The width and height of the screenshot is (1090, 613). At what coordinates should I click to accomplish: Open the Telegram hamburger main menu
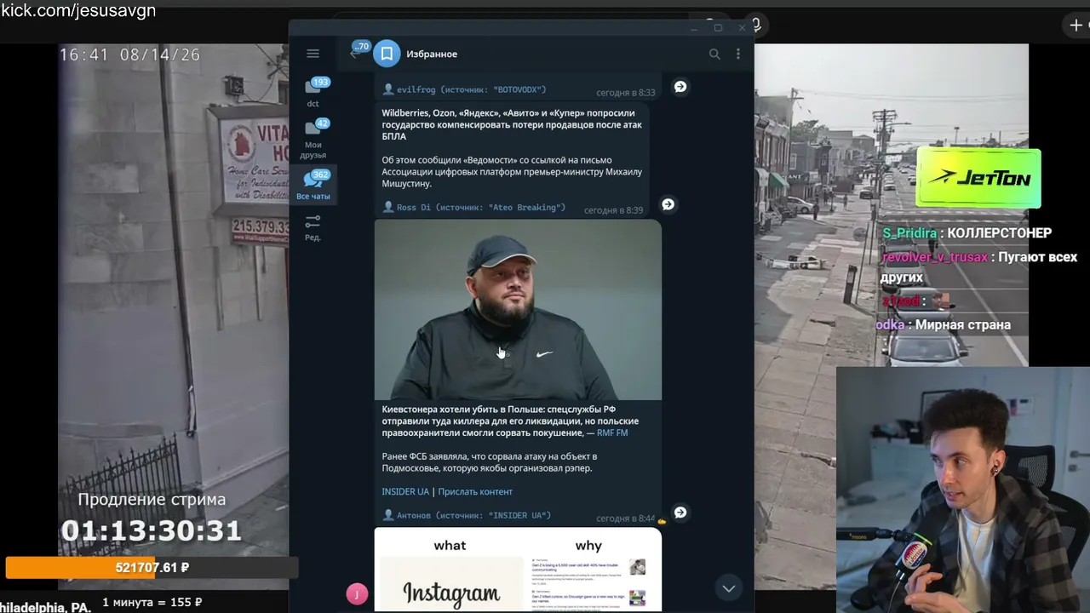coord(313,54)
